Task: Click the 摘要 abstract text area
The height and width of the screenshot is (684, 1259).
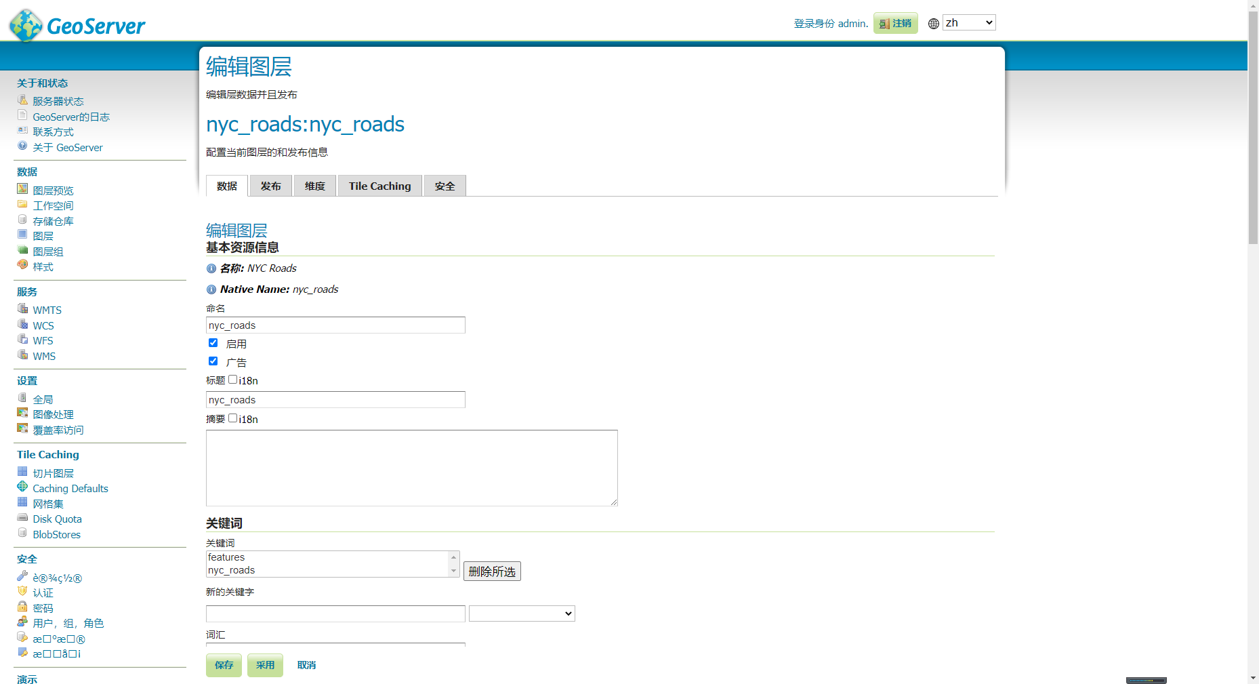Action: pyautogui.click(x=412, y=468)
